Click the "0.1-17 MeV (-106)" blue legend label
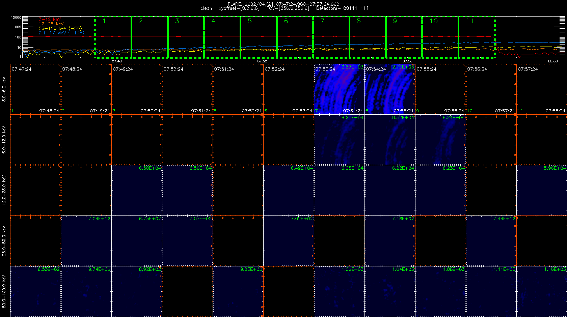Viewport: 567px width, 317px height. [x=61, y=33]
